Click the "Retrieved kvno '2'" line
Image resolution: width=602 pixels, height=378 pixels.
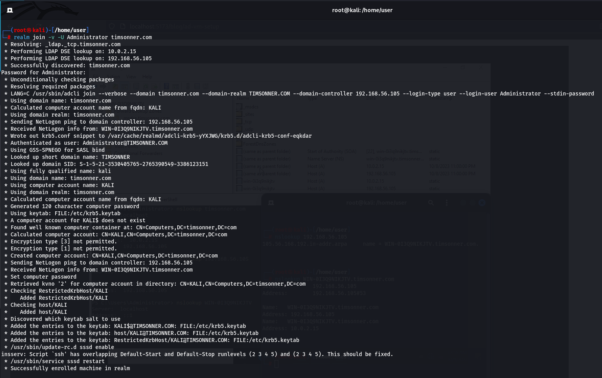[x=155, y=284]
